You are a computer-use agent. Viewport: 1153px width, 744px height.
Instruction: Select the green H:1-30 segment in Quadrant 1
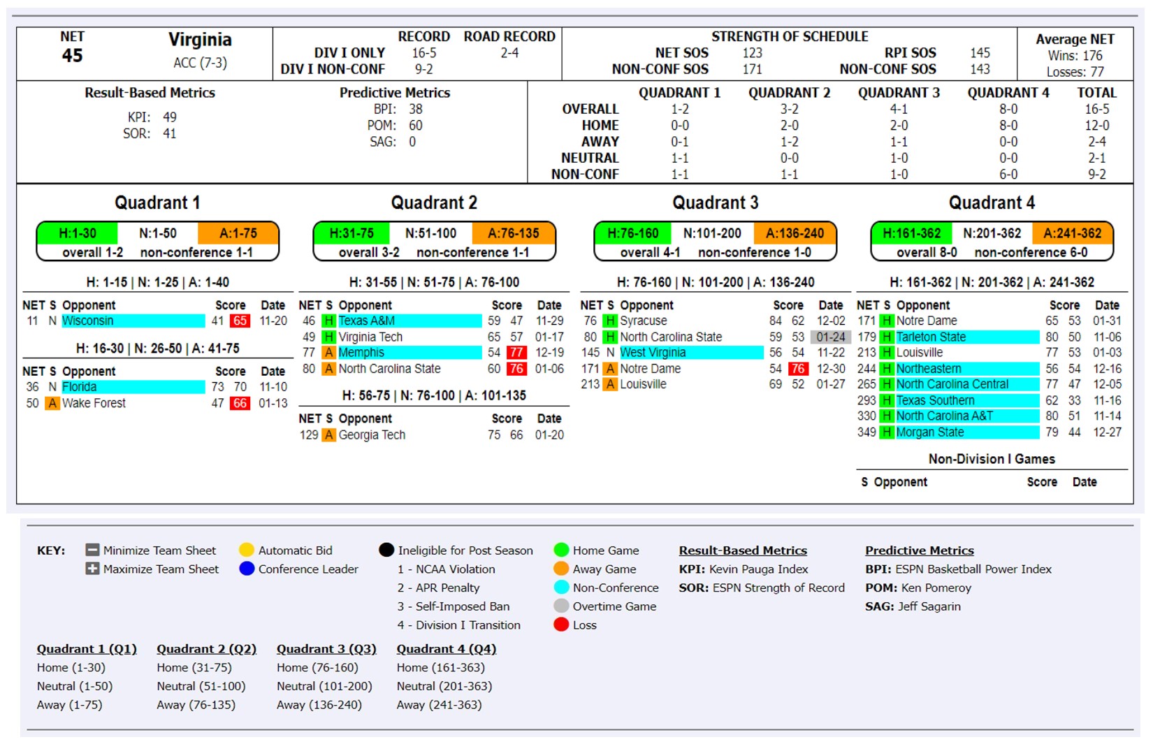(78, 233)
